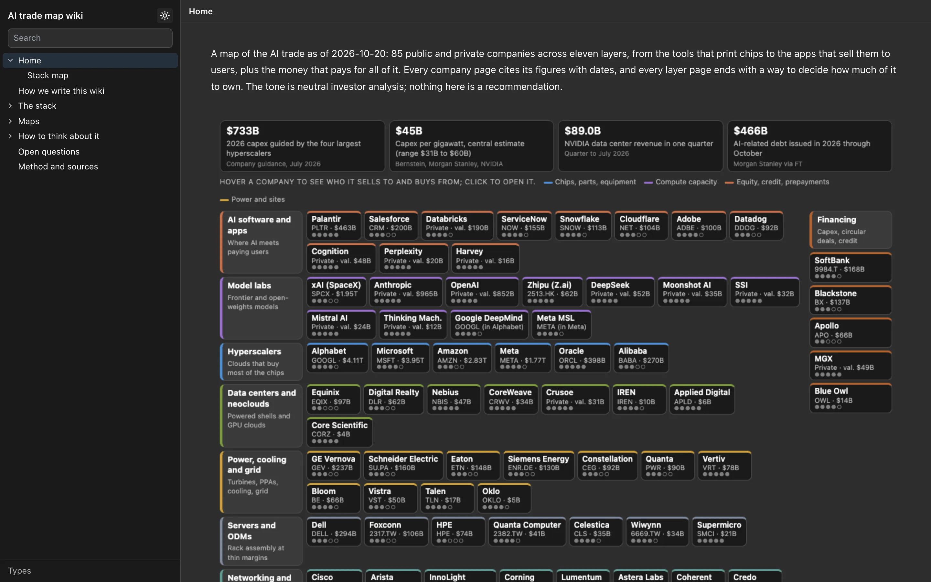Select the Home sidebar item
Viewport: 931px width, 582px height.
(90, 60)
